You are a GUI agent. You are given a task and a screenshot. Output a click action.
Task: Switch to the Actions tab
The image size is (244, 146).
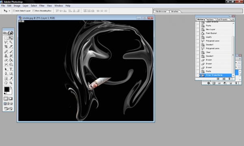click(x=210, y=19)
